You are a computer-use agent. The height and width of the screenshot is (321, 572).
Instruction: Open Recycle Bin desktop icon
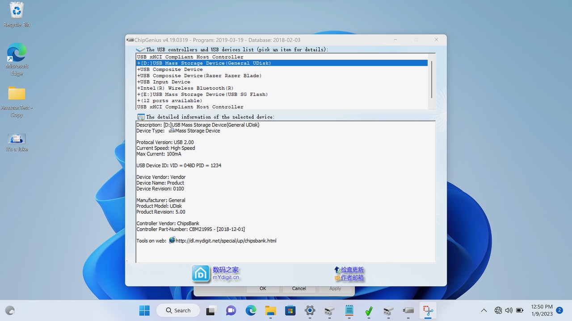[x=17, y=15]
